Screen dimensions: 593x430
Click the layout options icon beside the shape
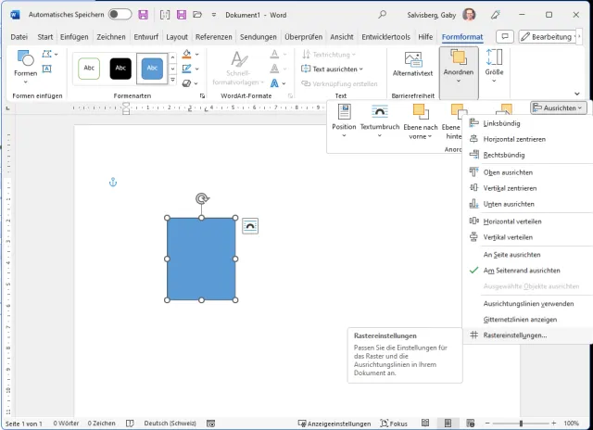coord(249,225)
